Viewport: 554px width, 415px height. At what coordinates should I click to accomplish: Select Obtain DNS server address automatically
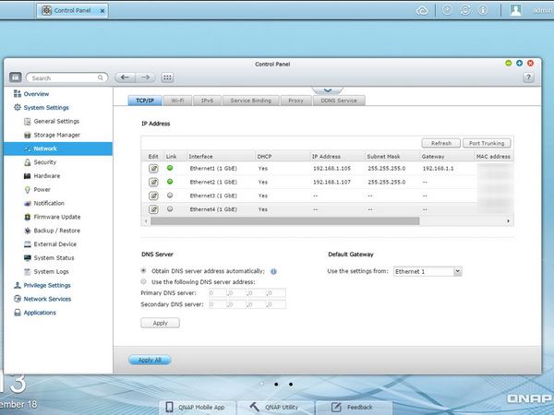[143, 271]
